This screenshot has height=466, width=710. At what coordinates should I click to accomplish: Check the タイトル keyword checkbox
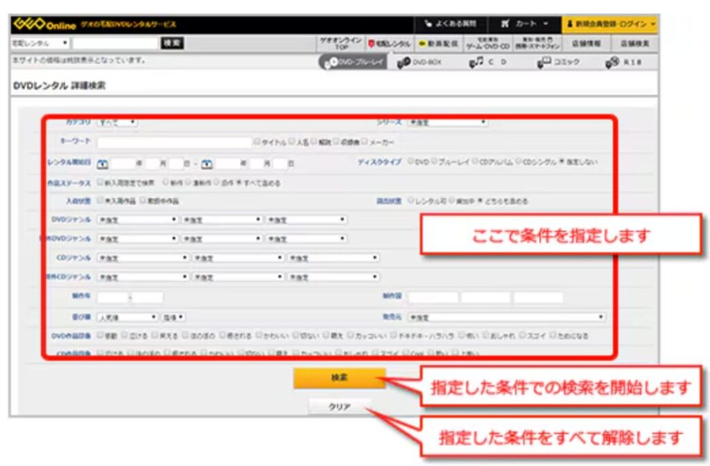point(257,142)
